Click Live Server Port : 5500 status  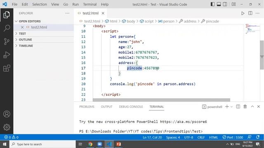(233, 137)
